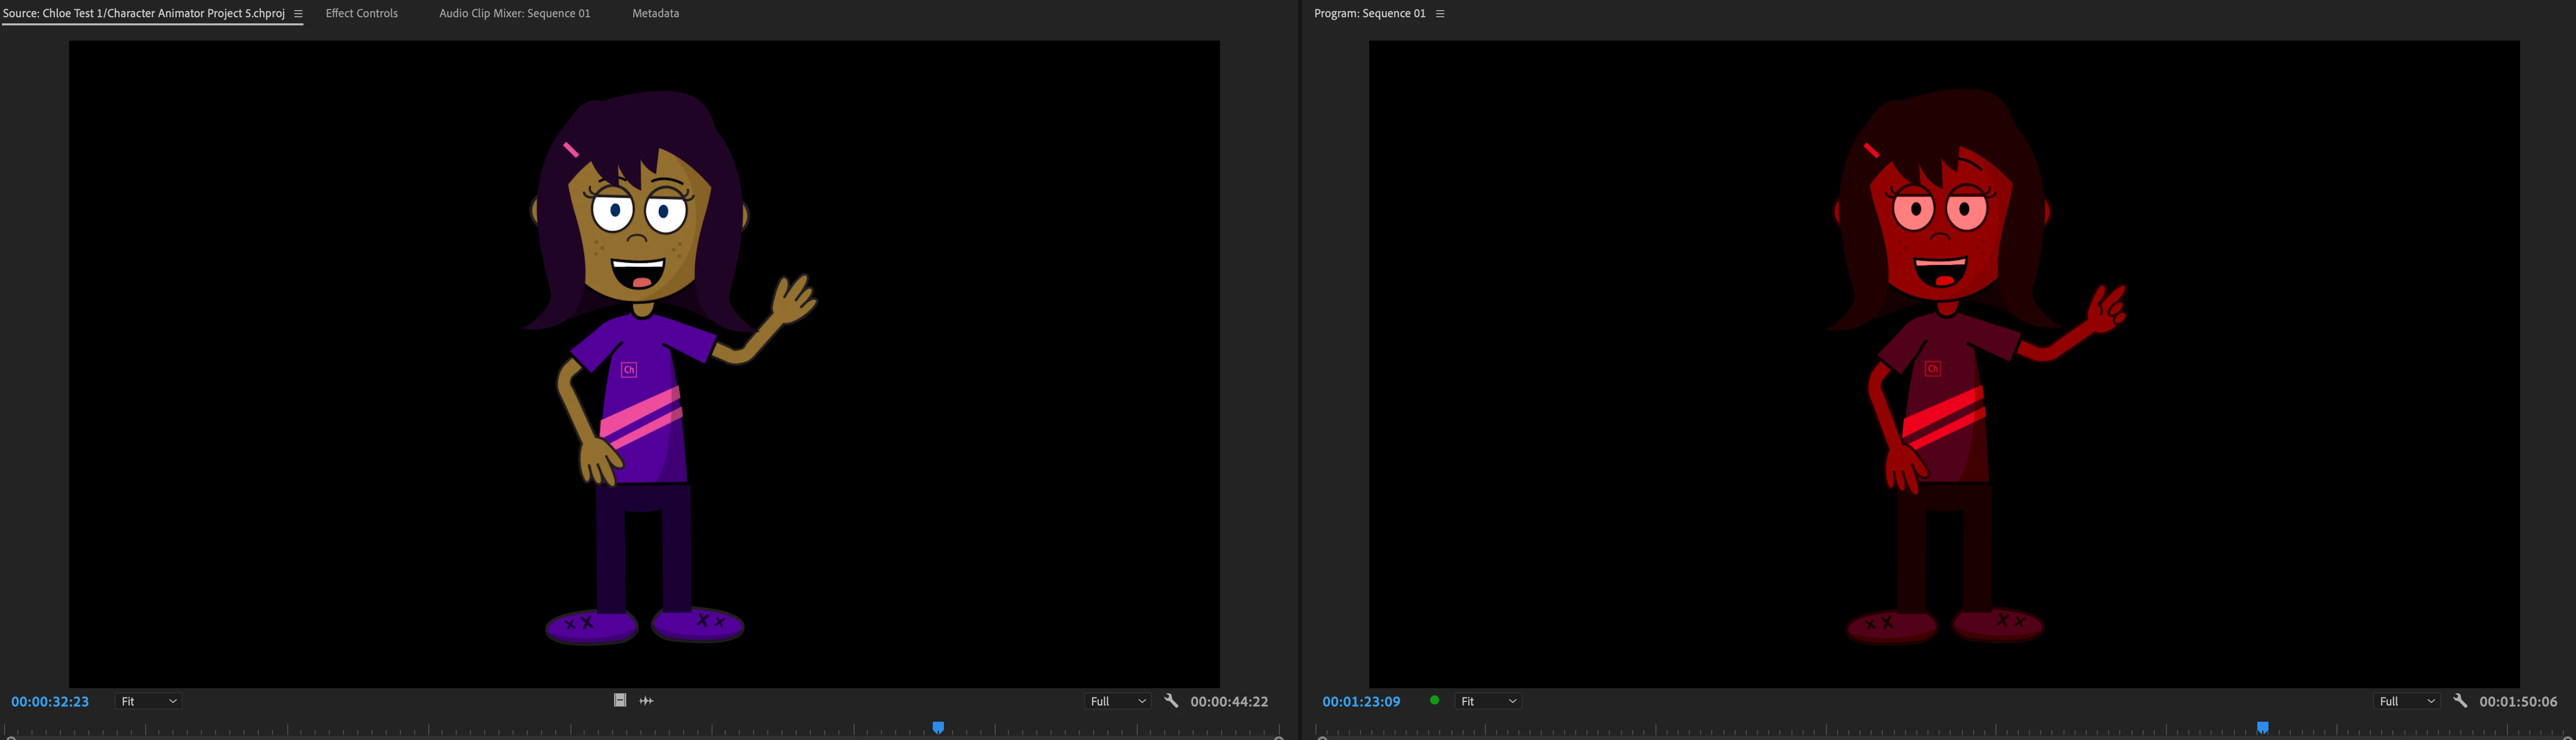Click Drag Audio Only waveform icon
This screenshot has height=740, width=2576.
pos(647,701)
